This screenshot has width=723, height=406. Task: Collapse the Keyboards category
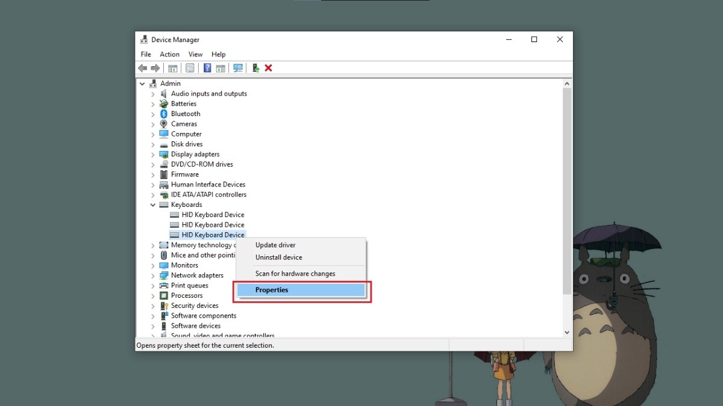point(153,205)
